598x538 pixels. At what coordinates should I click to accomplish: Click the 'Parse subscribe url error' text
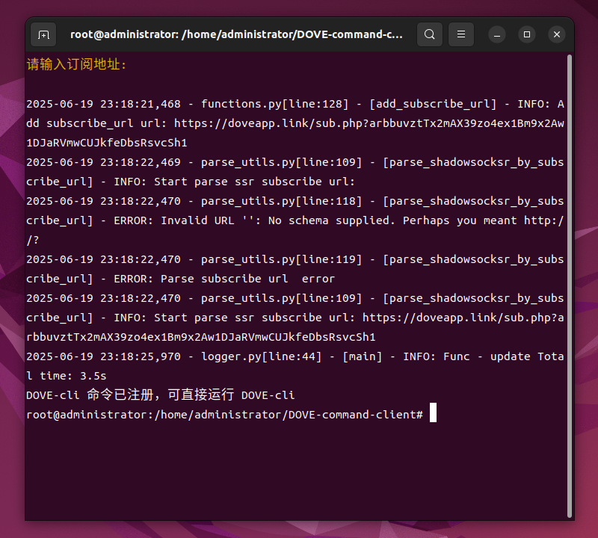[248, 279]
